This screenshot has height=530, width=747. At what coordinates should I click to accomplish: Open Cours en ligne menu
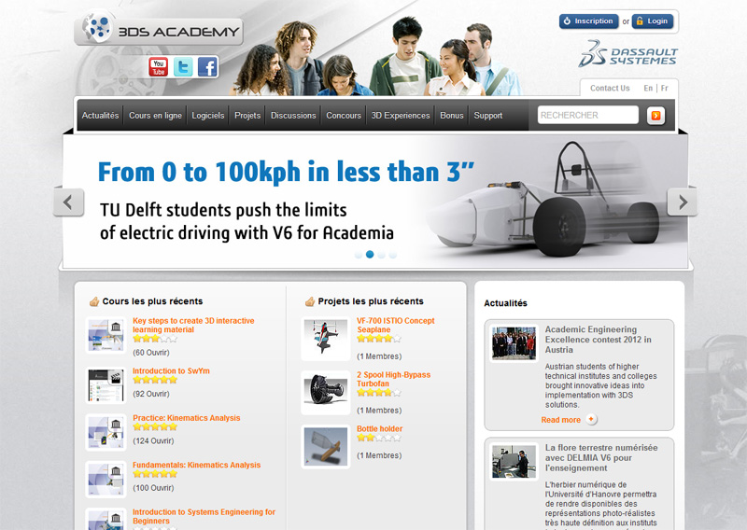coord(155,116)
